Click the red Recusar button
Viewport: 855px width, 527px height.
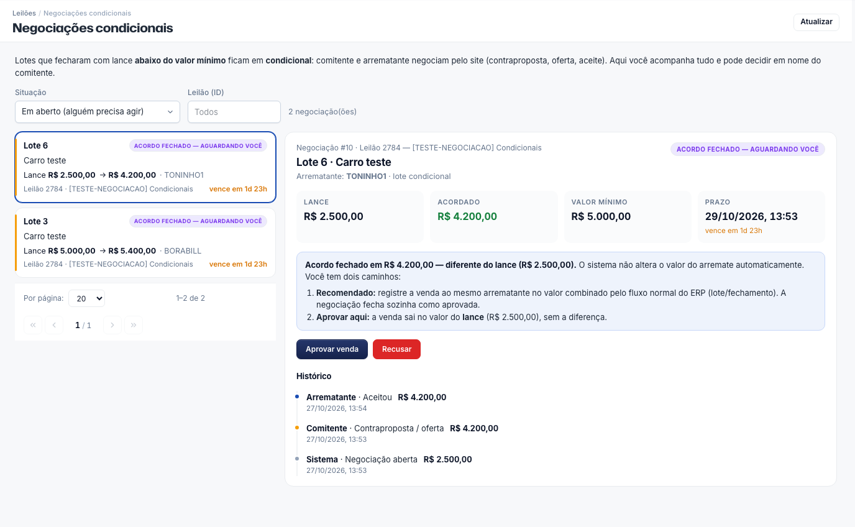pos(396,349)
